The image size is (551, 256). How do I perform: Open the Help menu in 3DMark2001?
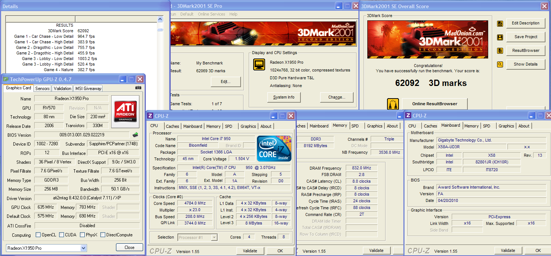coord(233,14)
